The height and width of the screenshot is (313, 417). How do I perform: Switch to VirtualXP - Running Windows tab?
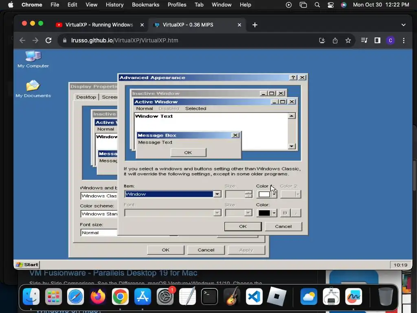[x=99, y=25]
